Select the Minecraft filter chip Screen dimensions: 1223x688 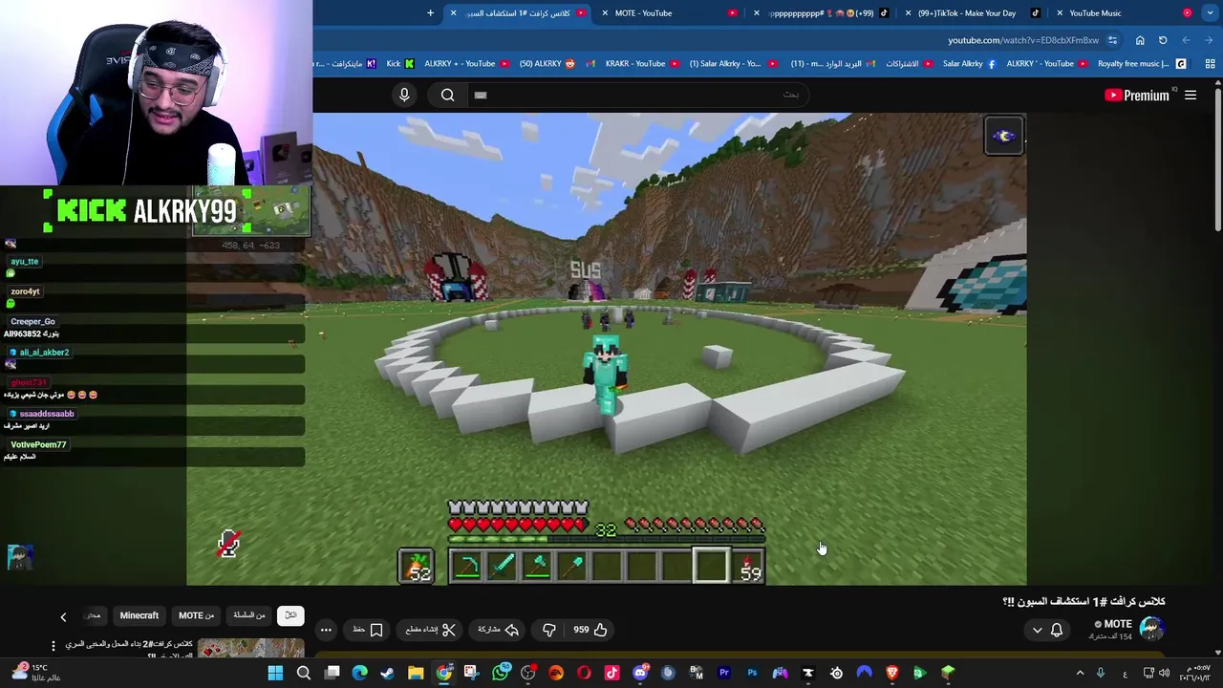click(139, 615)
